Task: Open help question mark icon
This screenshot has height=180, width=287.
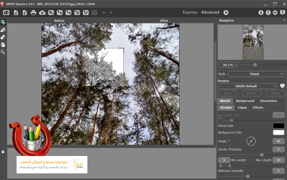Action: point(268,12)
